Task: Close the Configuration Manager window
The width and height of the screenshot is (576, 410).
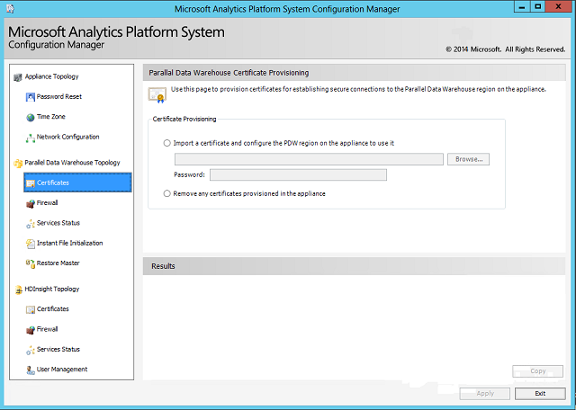Action: click(558, 7)
